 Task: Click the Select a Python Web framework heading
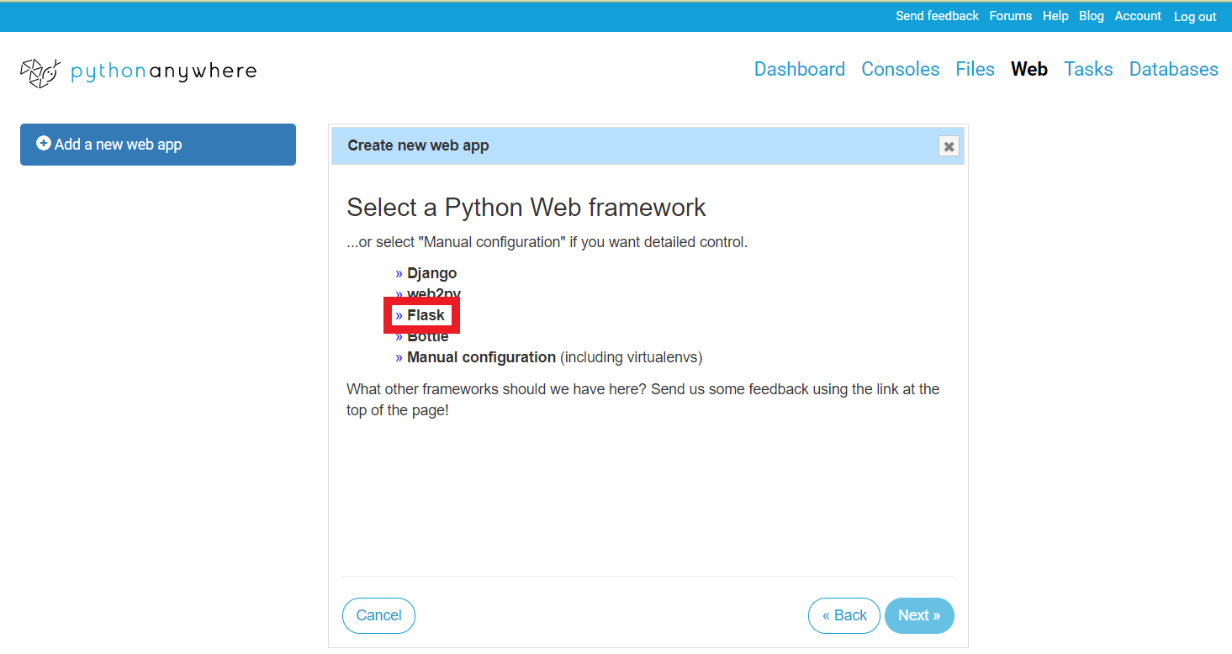tap(526, 207)
